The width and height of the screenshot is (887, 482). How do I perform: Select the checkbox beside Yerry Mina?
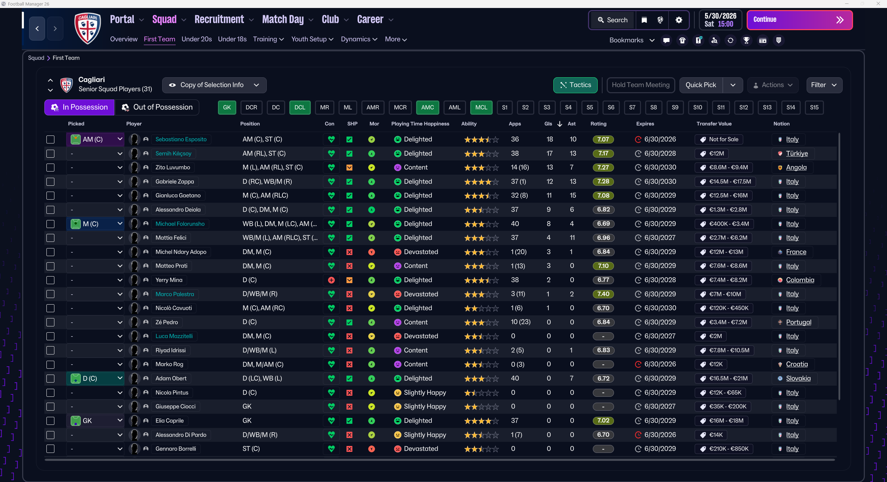tap(51, 280)
